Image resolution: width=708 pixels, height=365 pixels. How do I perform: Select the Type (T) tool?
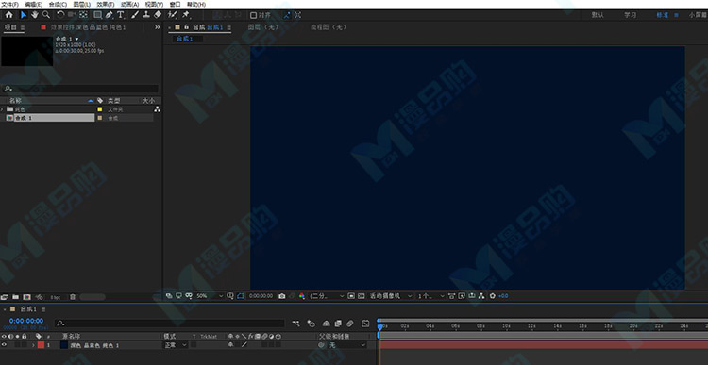point(121,15)
